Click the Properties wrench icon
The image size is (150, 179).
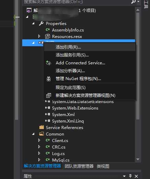(41, 24)
